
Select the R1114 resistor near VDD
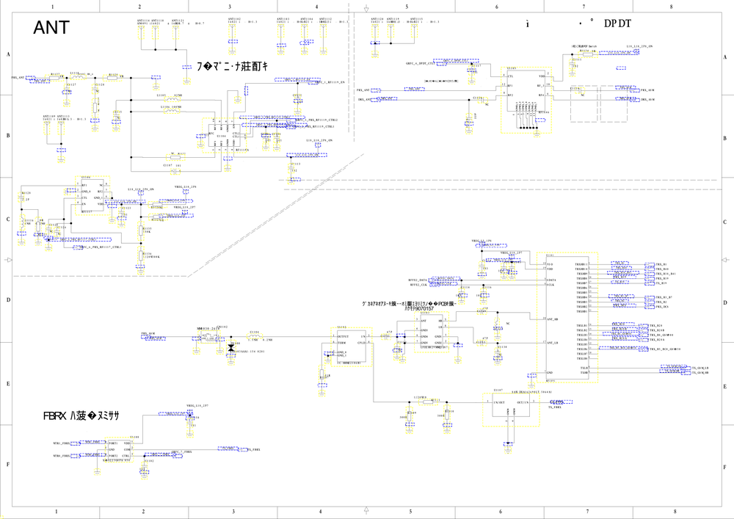[587, 54]
